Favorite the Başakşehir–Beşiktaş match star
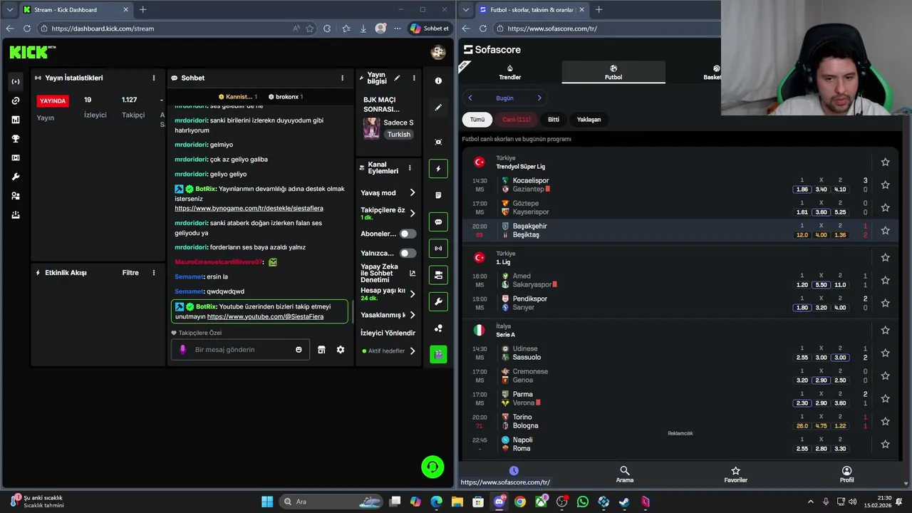912x513 pixels. pos(885,230)
